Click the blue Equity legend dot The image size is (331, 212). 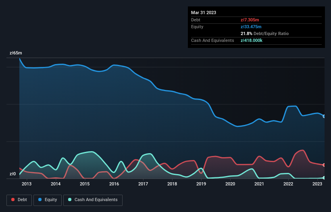click(40, 200)
